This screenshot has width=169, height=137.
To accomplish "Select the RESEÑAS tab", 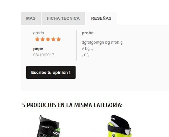I will point(101,18).
